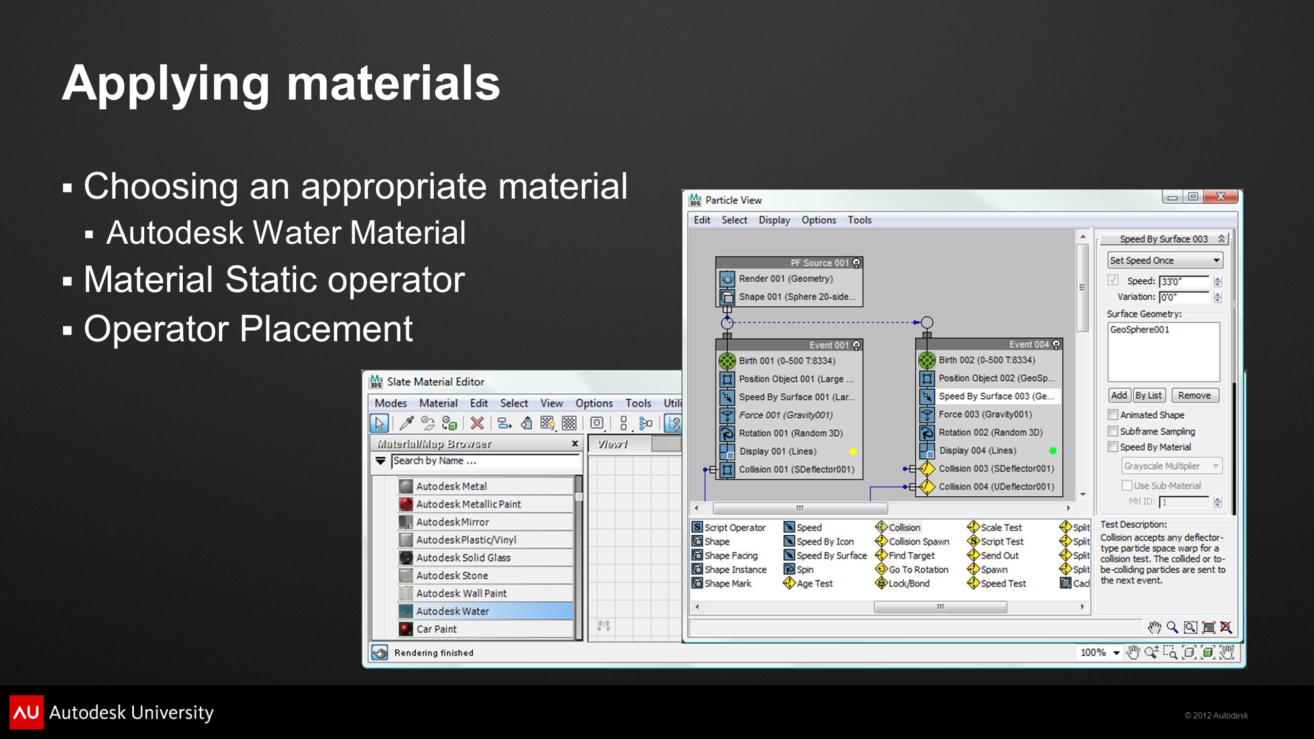Viewport: 1314px width, 739px height.
Task: Check the Animated Shape checkbox
Action: click(x=1113, y=415)
